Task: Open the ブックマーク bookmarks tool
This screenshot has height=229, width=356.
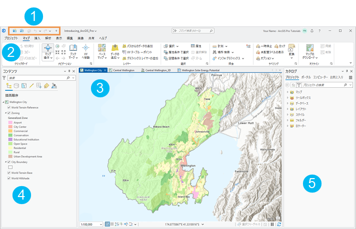Action: click(73, 52)
